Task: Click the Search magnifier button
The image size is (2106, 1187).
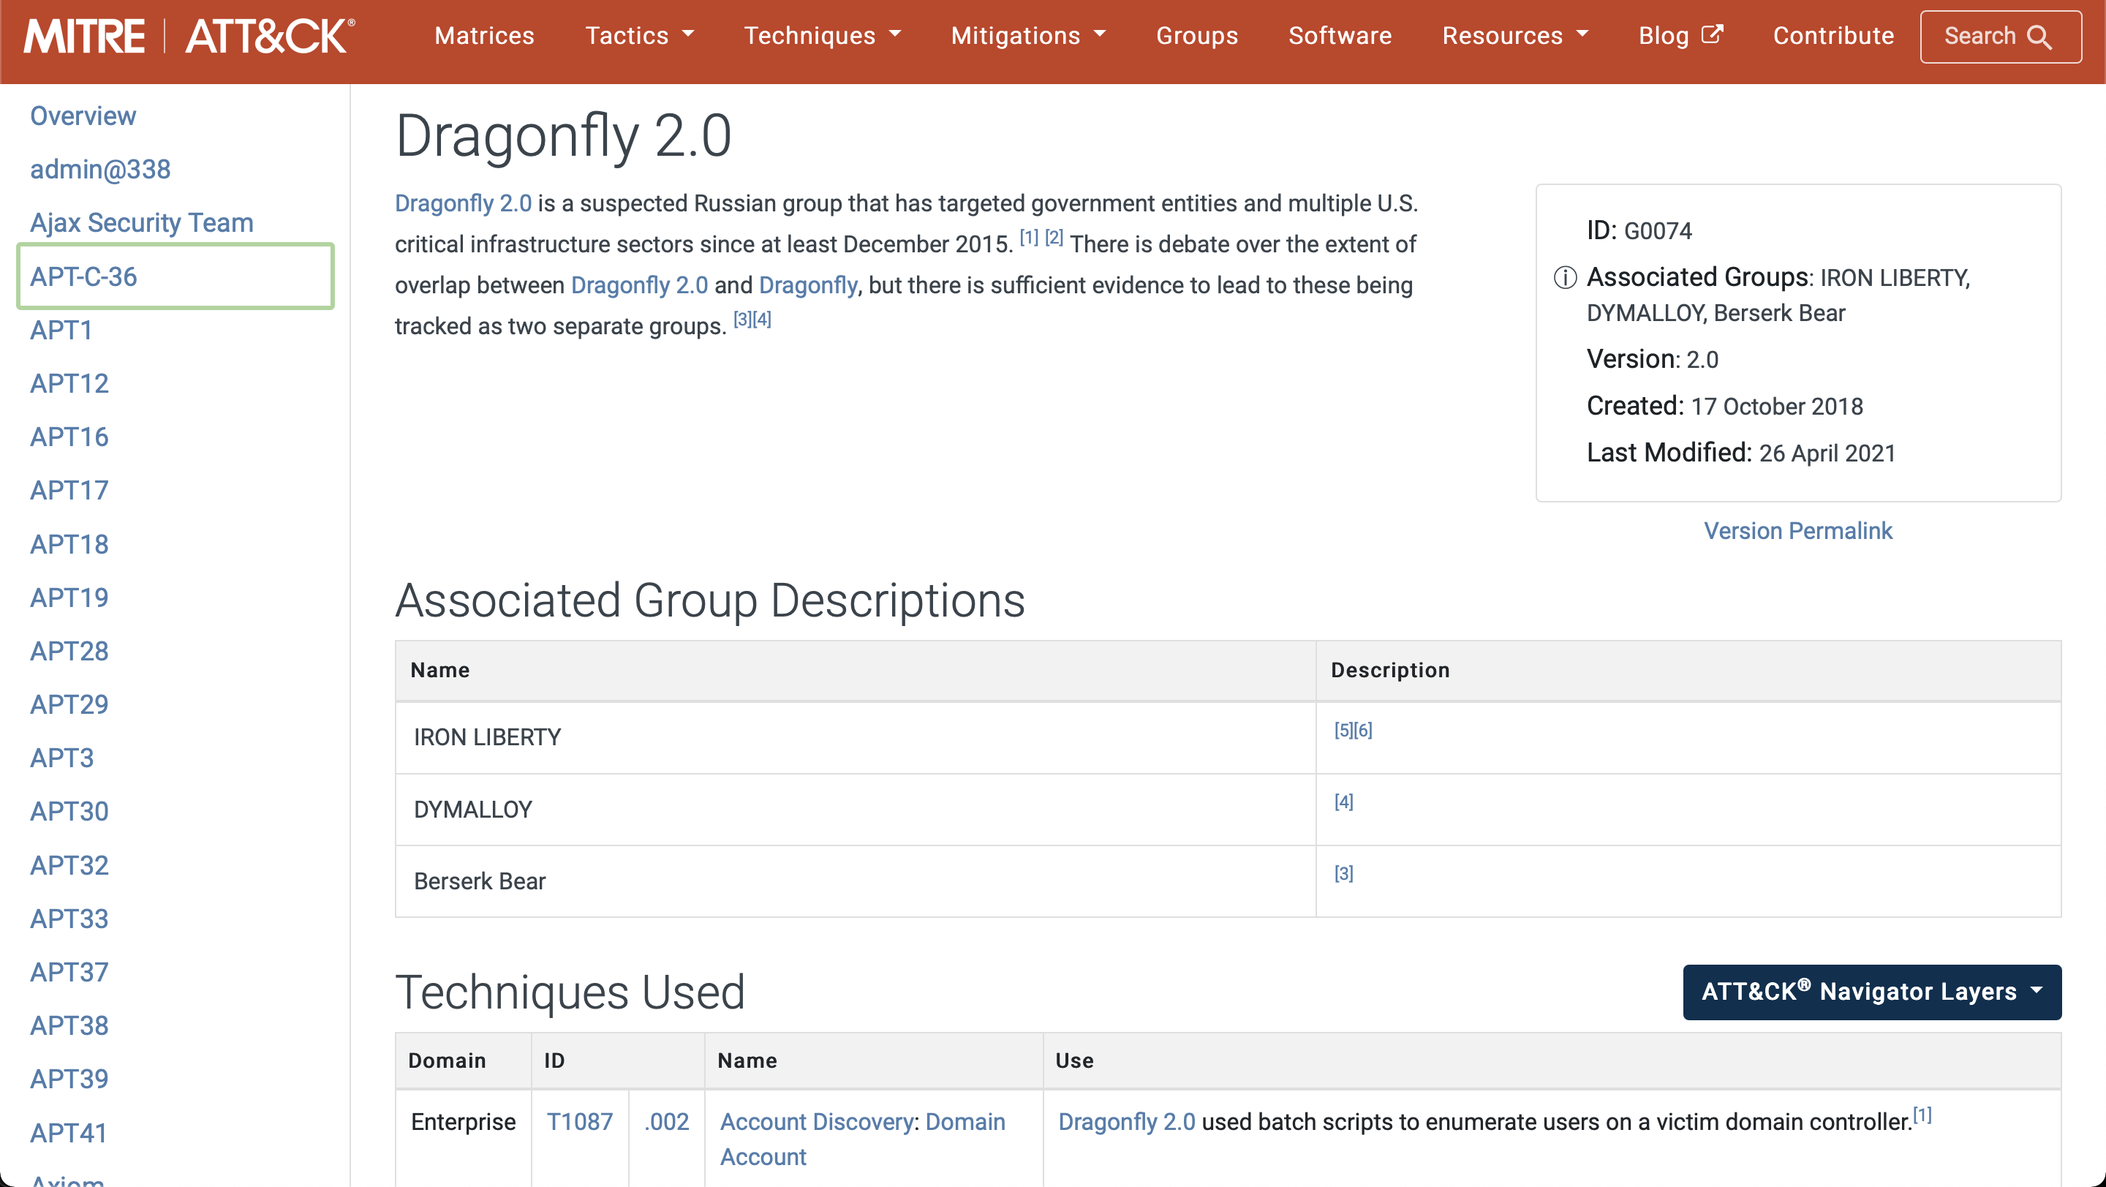Action: point(1999,36)
